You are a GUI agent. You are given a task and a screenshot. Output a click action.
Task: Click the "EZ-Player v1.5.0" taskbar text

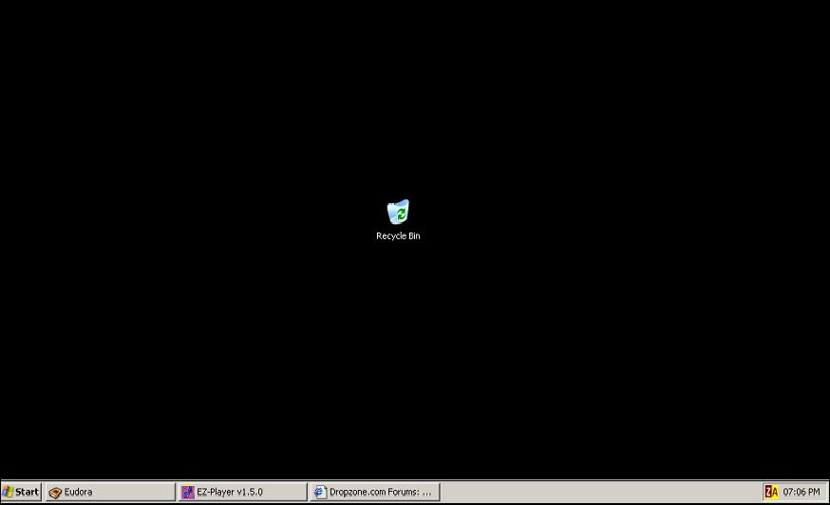(230, 493)
